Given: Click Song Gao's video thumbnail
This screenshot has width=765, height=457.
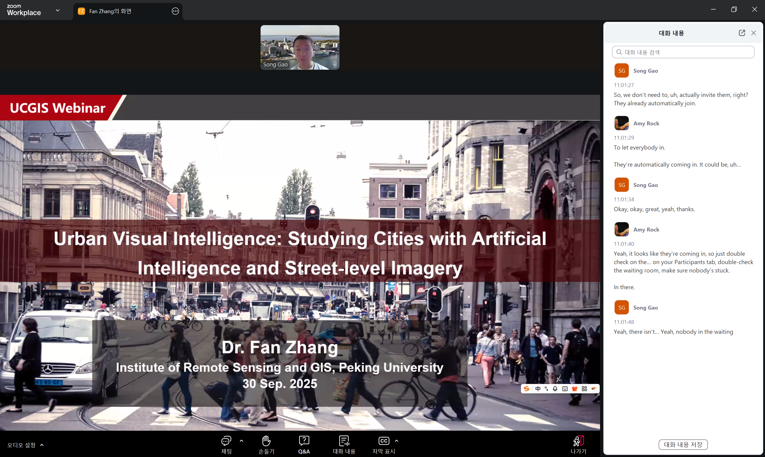Looking at the screenshot, I should point(300,47).
